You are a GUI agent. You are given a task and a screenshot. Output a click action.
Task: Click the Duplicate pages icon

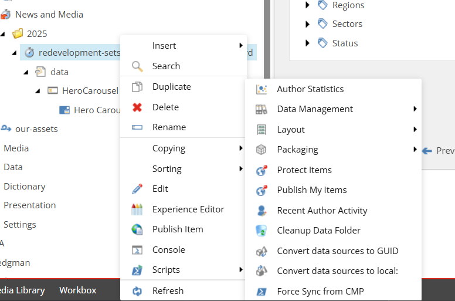pos(137,87)
